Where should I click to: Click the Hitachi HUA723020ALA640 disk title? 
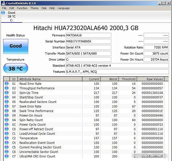coord(86,28)
